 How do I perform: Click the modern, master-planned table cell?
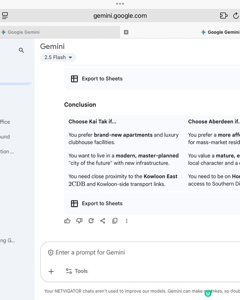tap(124, 159)
